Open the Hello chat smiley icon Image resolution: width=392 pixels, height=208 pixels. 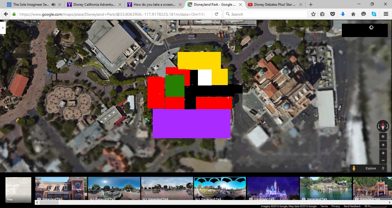364,14
